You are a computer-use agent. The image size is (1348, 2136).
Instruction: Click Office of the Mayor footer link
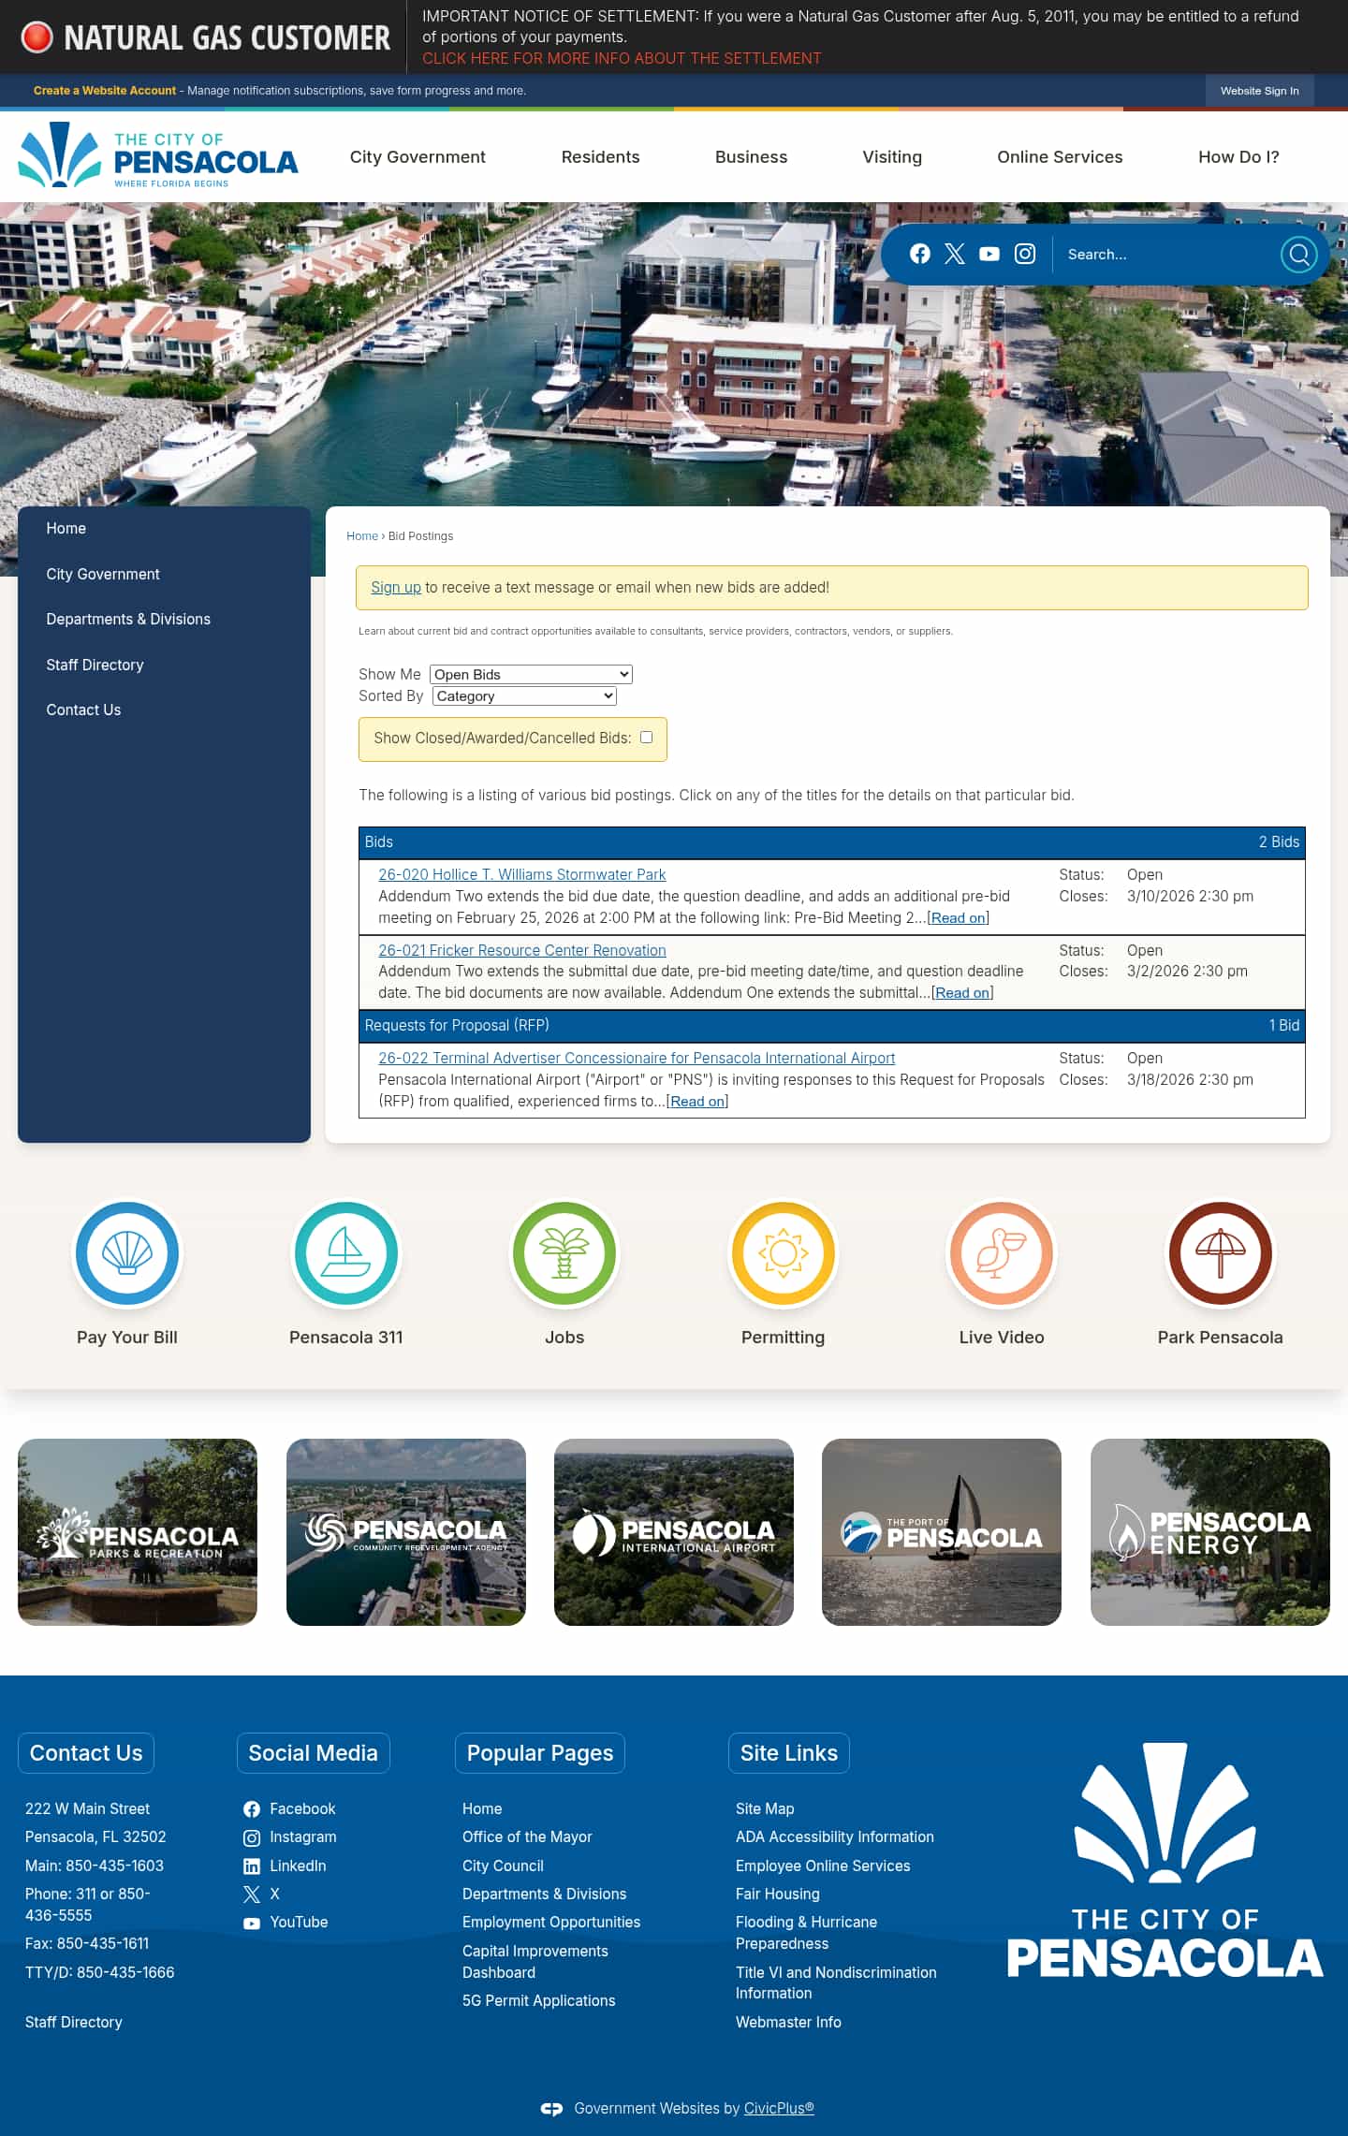(x=527, y=1837)
